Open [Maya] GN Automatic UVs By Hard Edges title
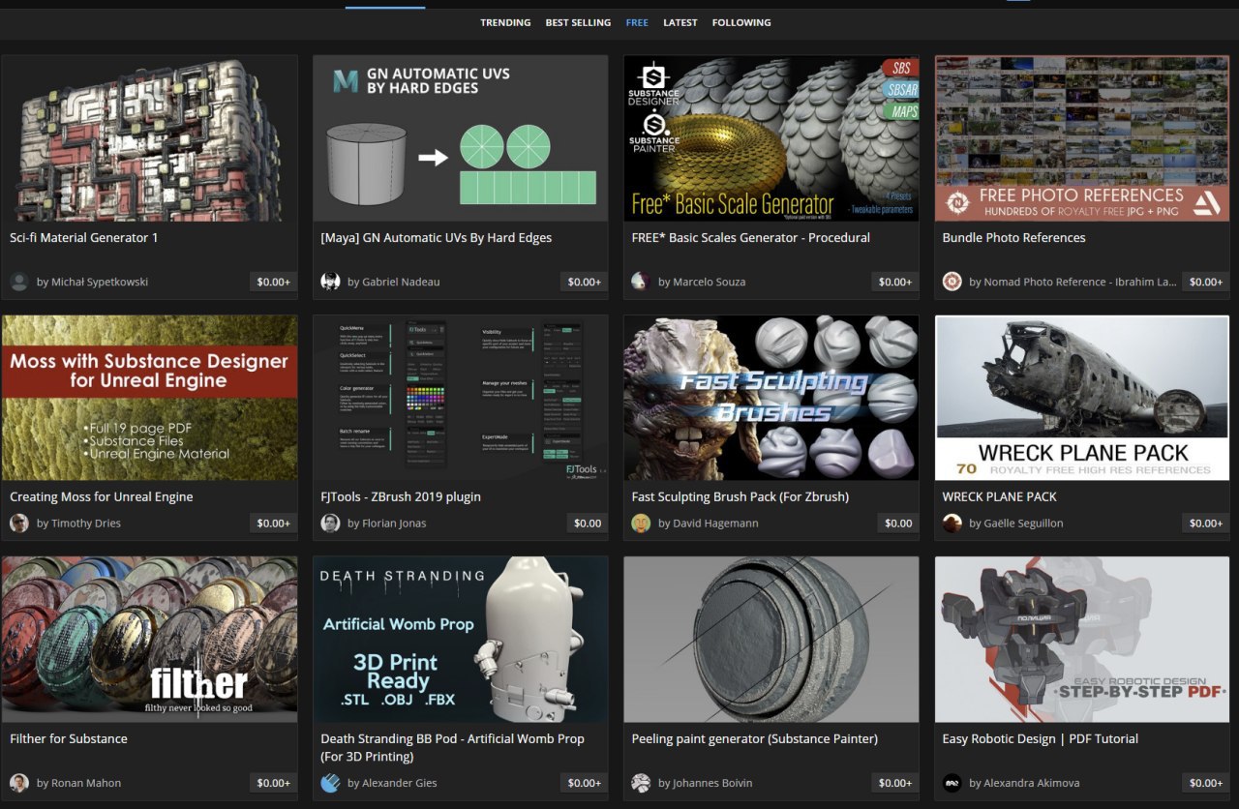 [x=437, y=237]
